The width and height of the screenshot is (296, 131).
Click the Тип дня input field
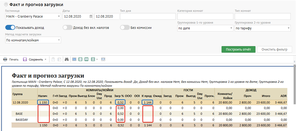pos(148,17)
